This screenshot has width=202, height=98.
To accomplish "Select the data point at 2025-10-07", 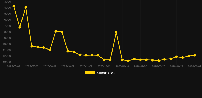I will tap(68, 51).
